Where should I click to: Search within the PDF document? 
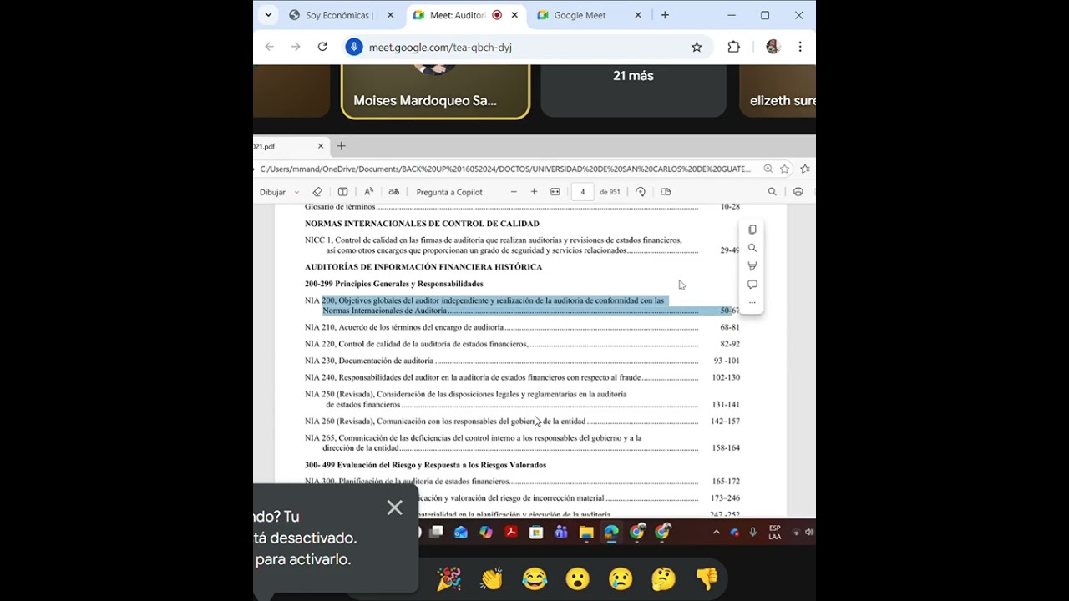773,192
